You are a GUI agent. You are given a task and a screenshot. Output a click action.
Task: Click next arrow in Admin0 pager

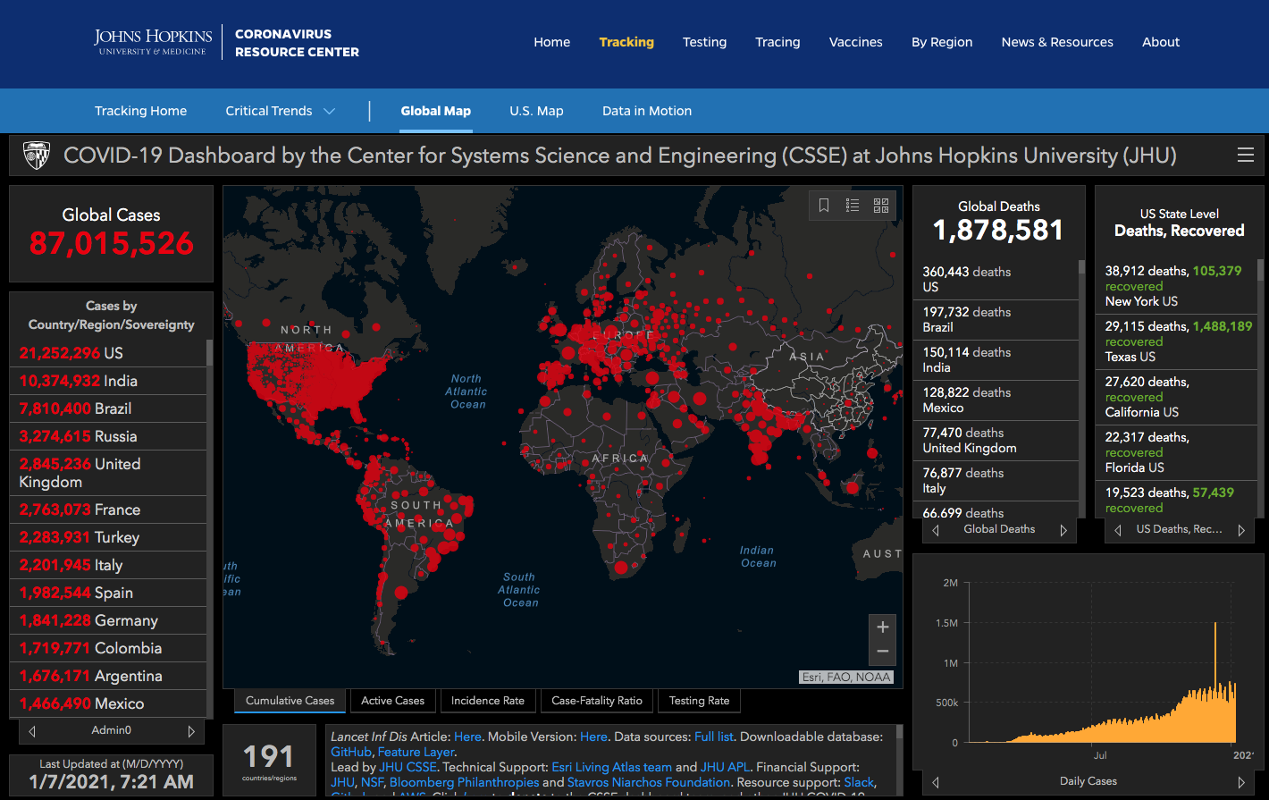[x=190, y=731]
